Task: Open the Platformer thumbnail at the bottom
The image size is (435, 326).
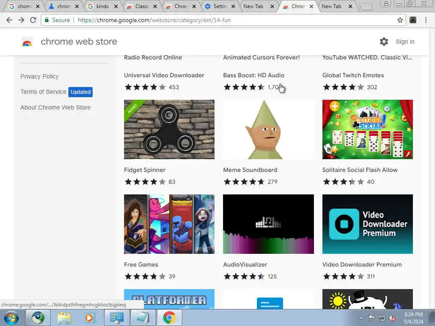Action: pyautogui.click(x=169, y=299)
